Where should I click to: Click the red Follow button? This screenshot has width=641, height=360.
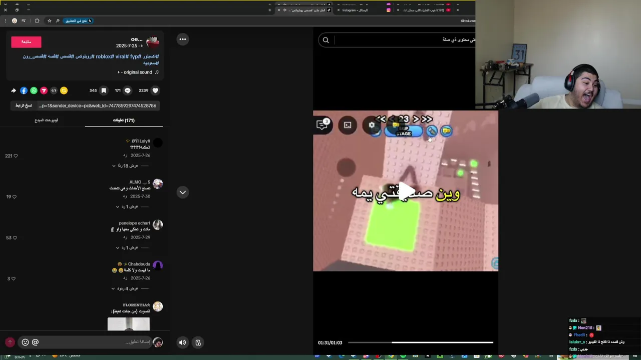(x=26, y=42)
